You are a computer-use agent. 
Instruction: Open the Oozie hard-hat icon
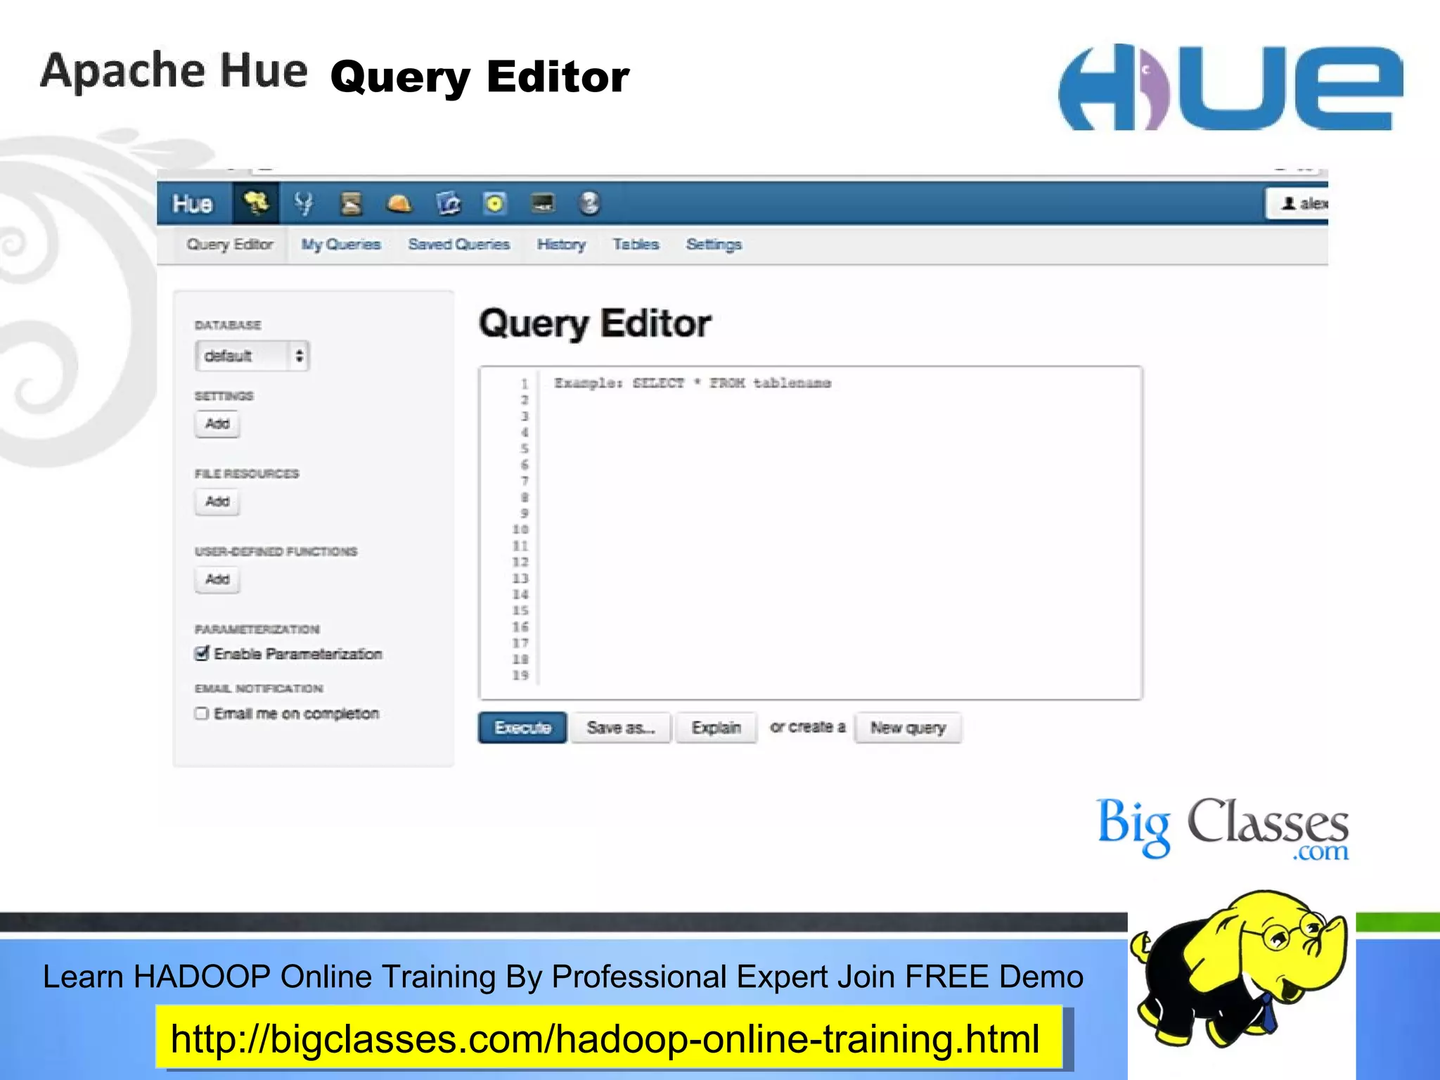(x=399, y=204)
